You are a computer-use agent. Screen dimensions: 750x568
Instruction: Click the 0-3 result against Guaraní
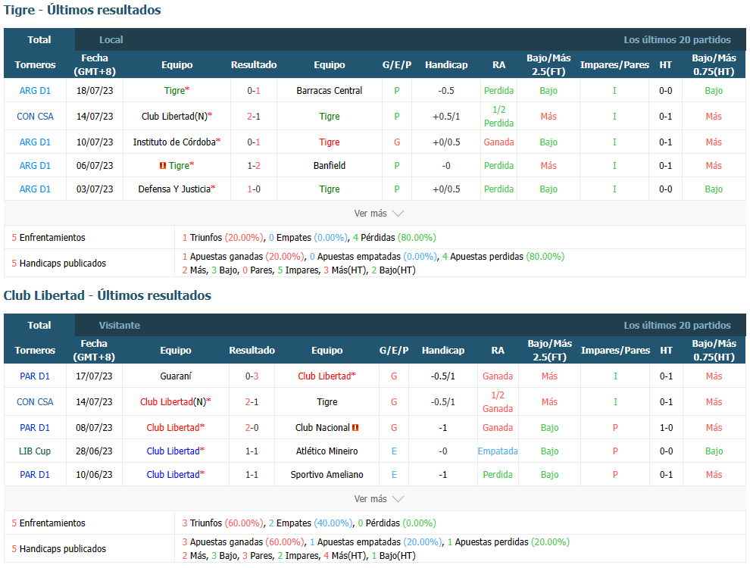coord(252,376)
